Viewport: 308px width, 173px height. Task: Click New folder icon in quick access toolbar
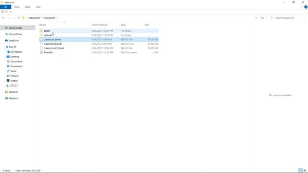pyautogui.click(x=6, y=12)
